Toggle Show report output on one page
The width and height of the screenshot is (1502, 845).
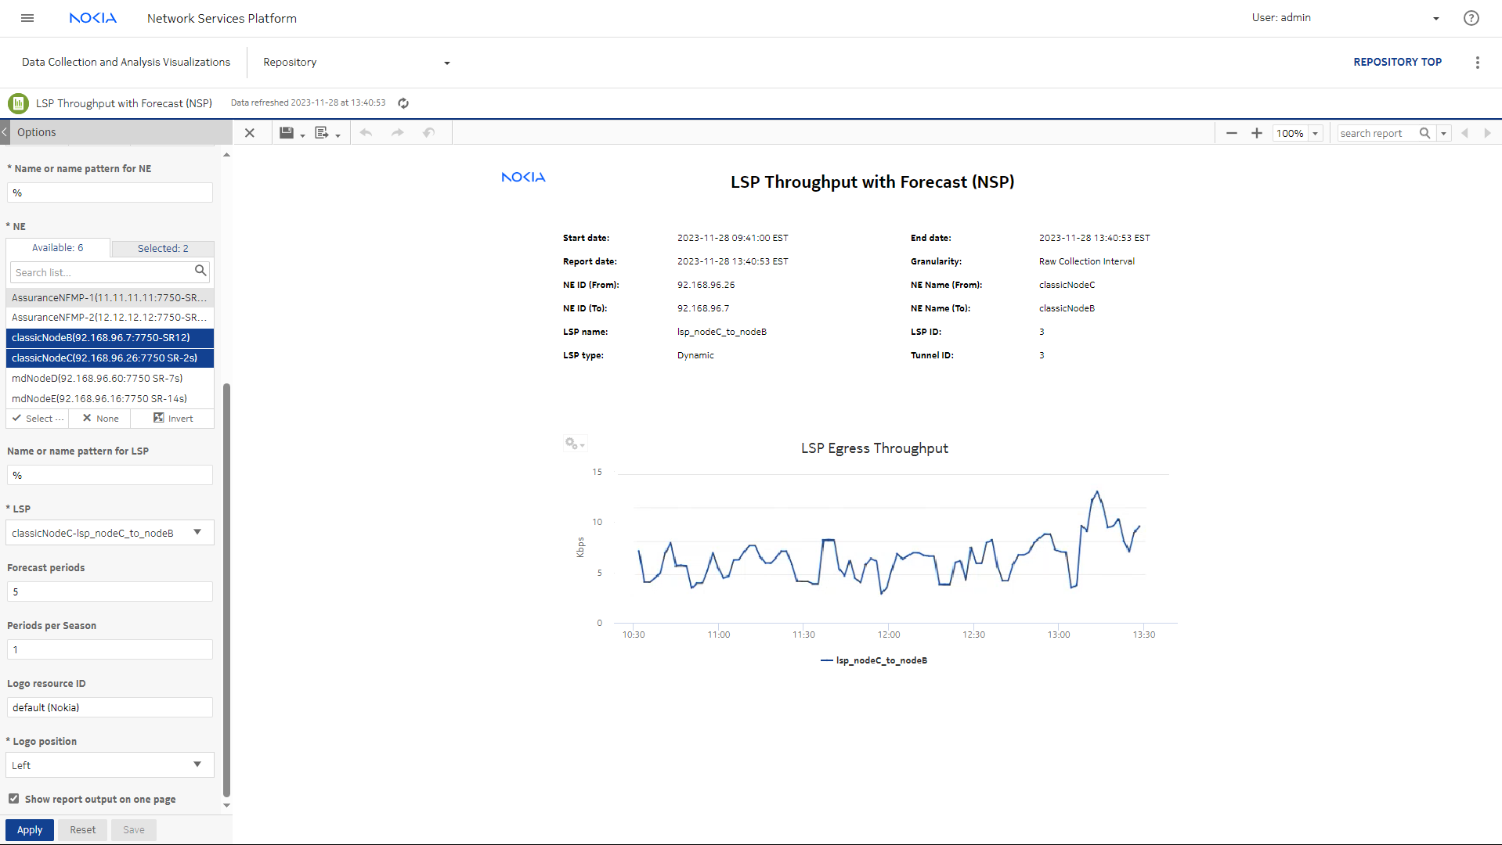click(x=14, y=799)
